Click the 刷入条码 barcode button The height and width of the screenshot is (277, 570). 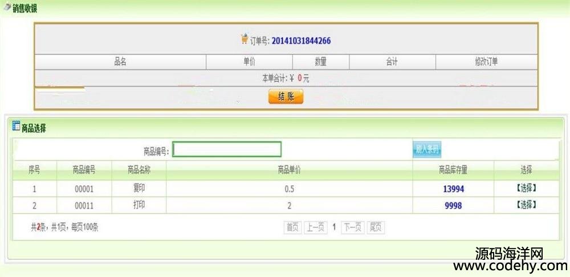point(427,149)
